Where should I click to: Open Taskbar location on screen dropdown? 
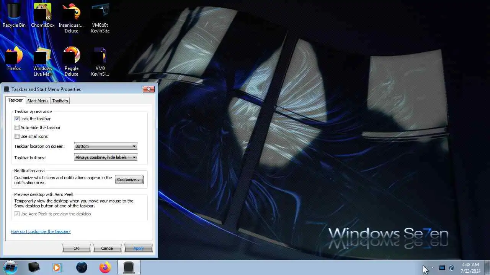click(x=106, y=146)
